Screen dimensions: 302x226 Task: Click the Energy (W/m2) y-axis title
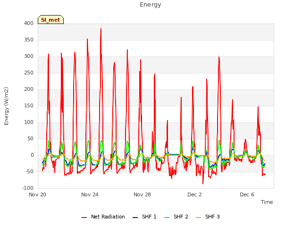(6, 106)
